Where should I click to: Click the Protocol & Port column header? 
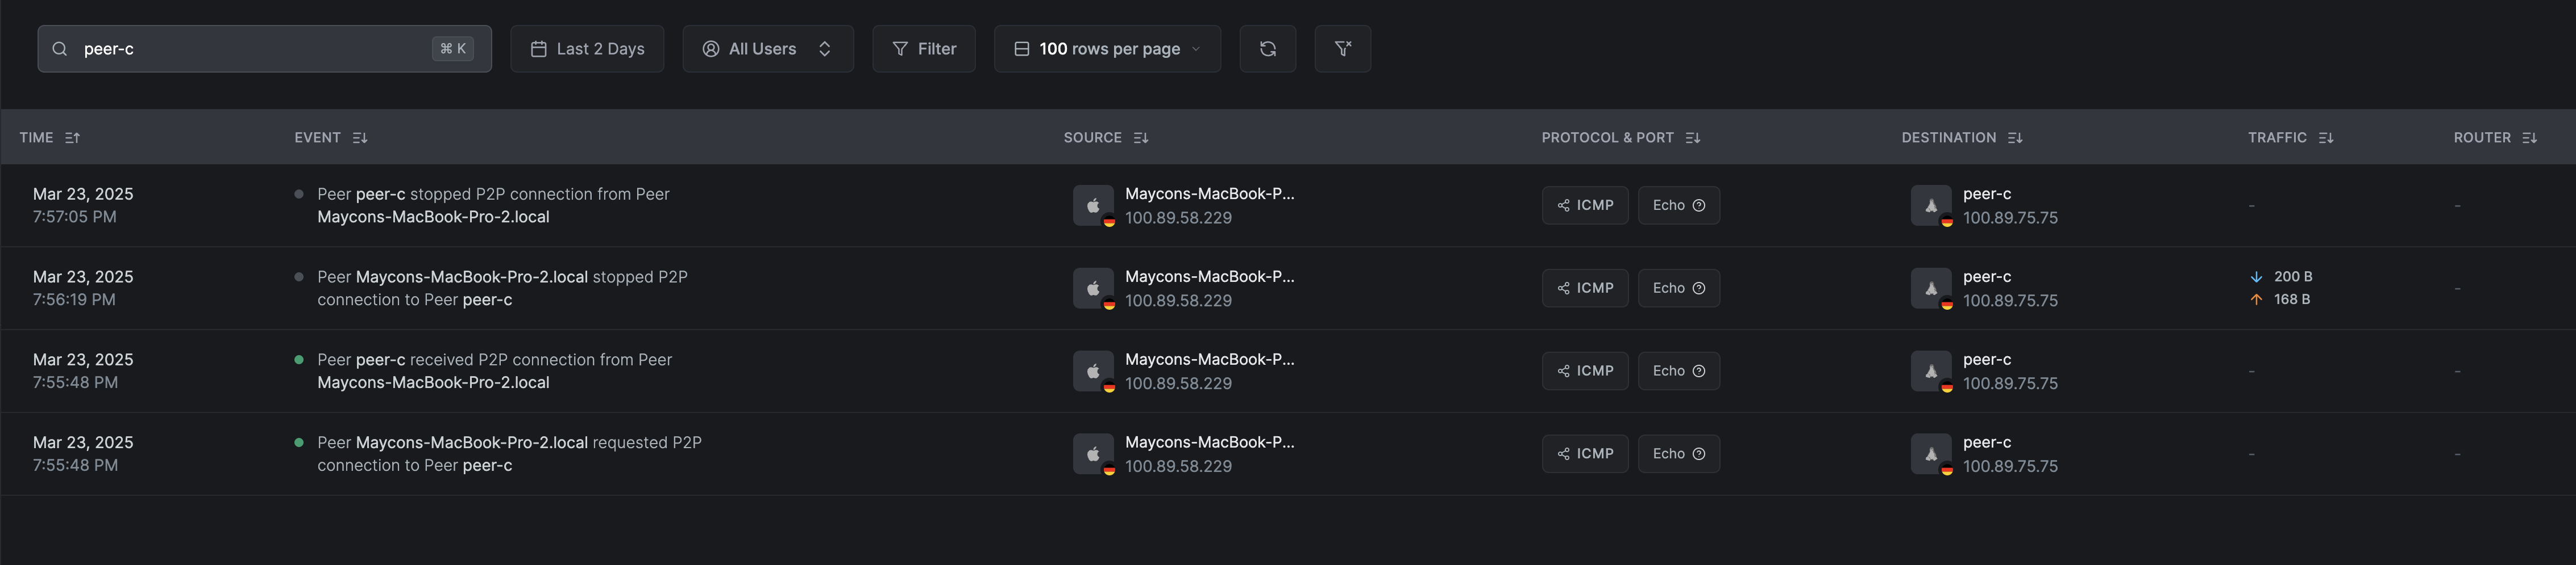[x=1607, y=138]
